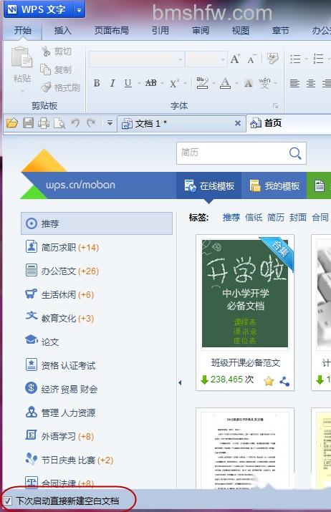
Task: Open 在线模板 section
Action: click(x=209, y=185)
